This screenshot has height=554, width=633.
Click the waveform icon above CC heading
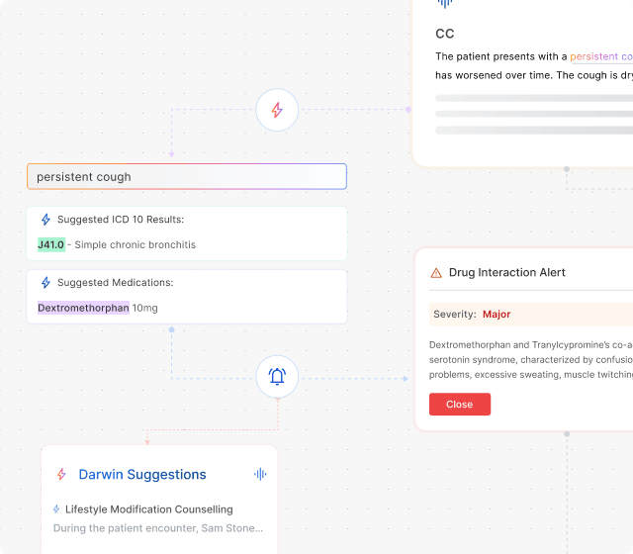[445, 3]
